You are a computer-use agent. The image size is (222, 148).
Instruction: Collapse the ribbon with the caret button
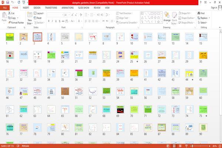coord(219,27)
